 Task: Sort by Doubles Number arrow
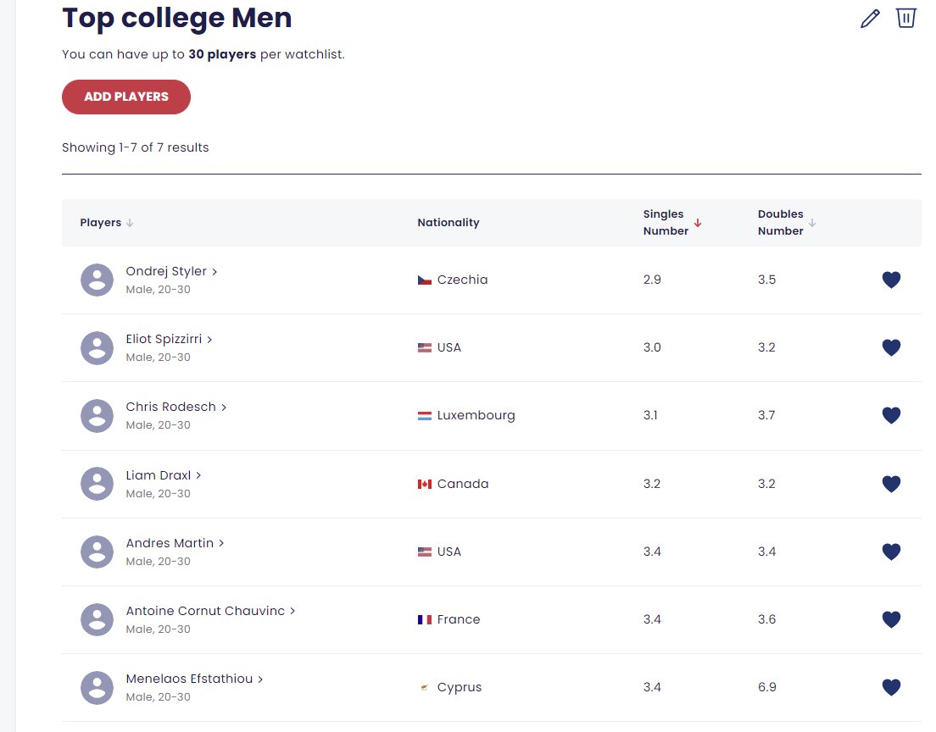tap(812, 223)
